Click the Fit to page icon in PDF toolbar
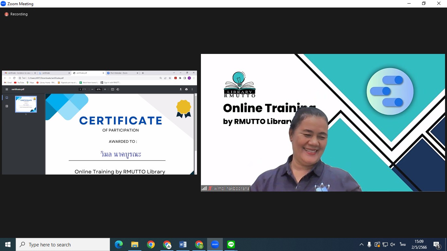Viewport: 447px width, 251px height. (113, 89)
